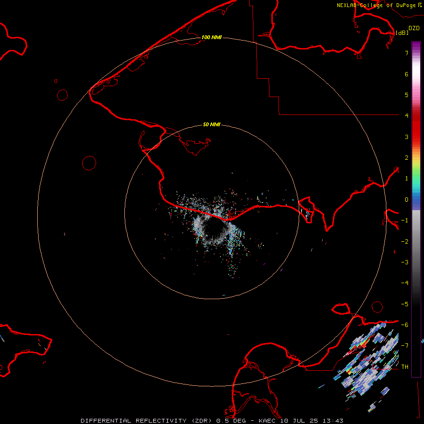
Task: Click the "DZD" product label
Action: [414, 28]
